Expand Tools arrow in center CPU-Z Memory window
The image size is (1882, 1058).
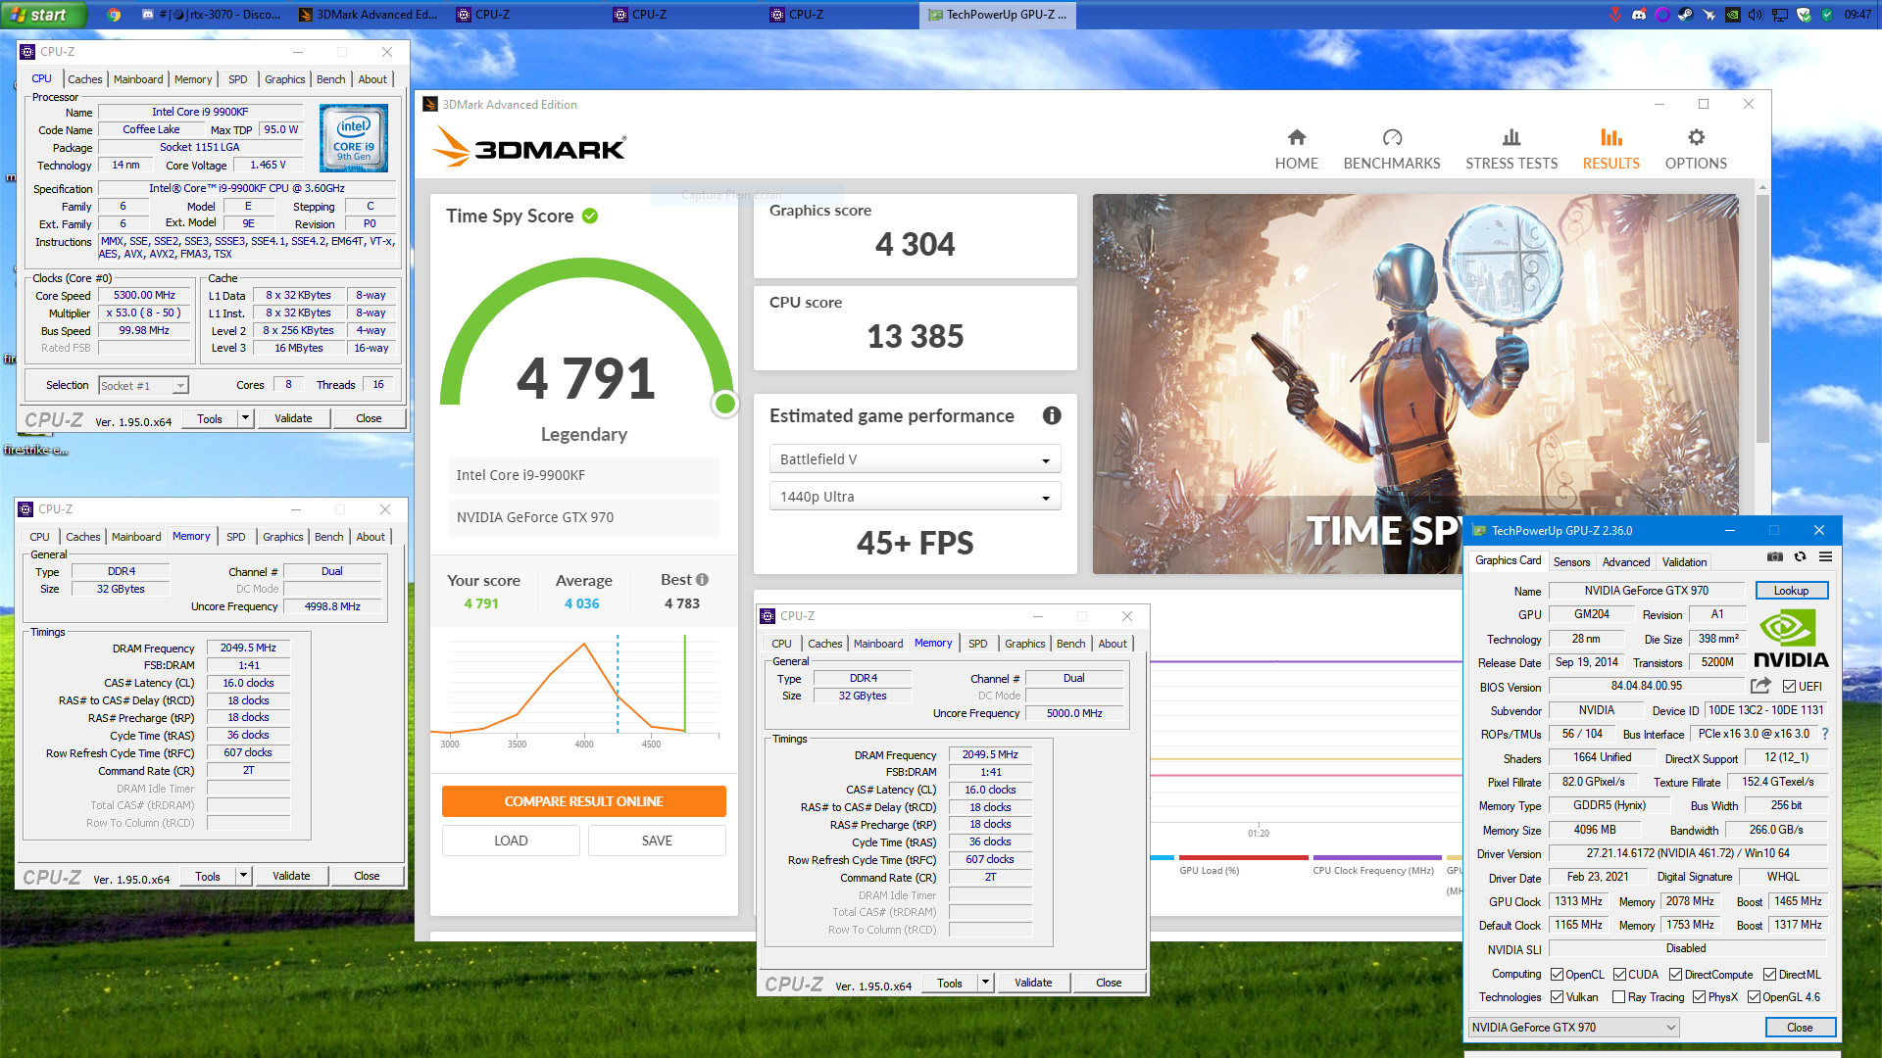tap(985, 983)
